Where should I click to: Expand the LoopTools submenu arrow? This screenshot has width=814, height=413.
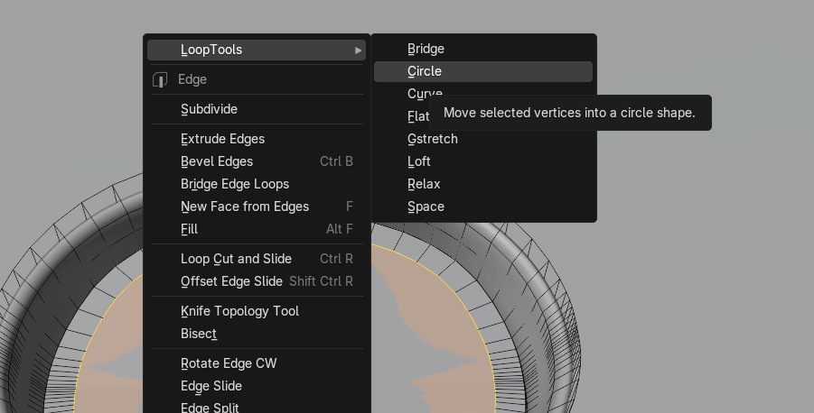tap(359, 50)
